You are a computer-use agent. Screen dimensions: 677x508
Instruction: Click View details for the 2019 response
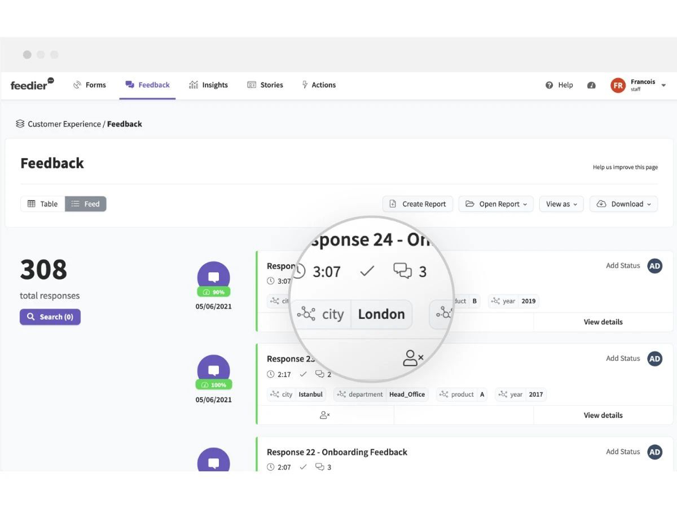click(x=603, y=322)
